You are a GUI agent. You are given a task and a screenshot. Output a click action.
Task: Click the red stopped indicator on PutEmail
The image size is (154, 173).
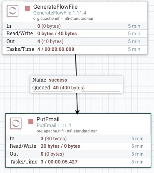tap(31, 121)
